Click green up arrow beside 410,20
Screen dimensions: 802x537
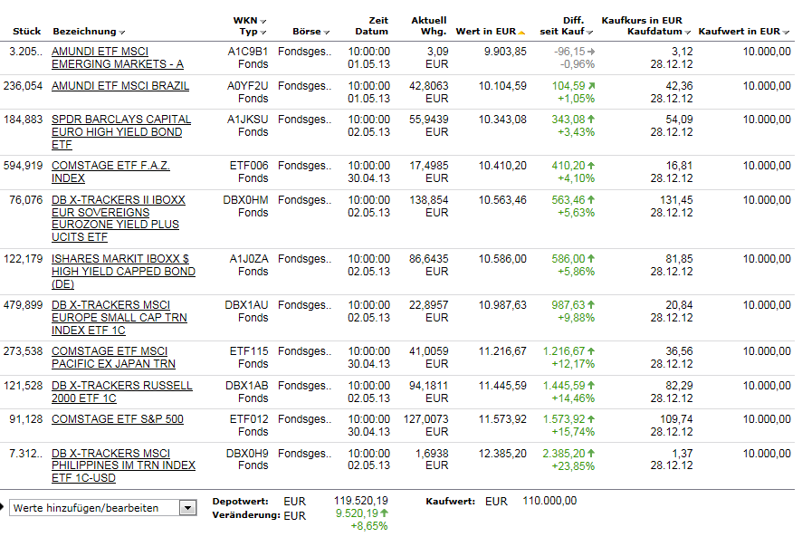[591, 166]
